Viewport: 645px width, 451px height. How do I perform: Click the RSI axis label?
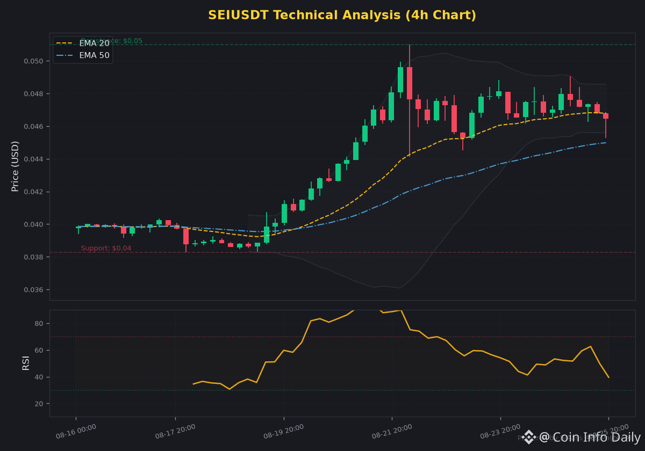pos(26,363)
